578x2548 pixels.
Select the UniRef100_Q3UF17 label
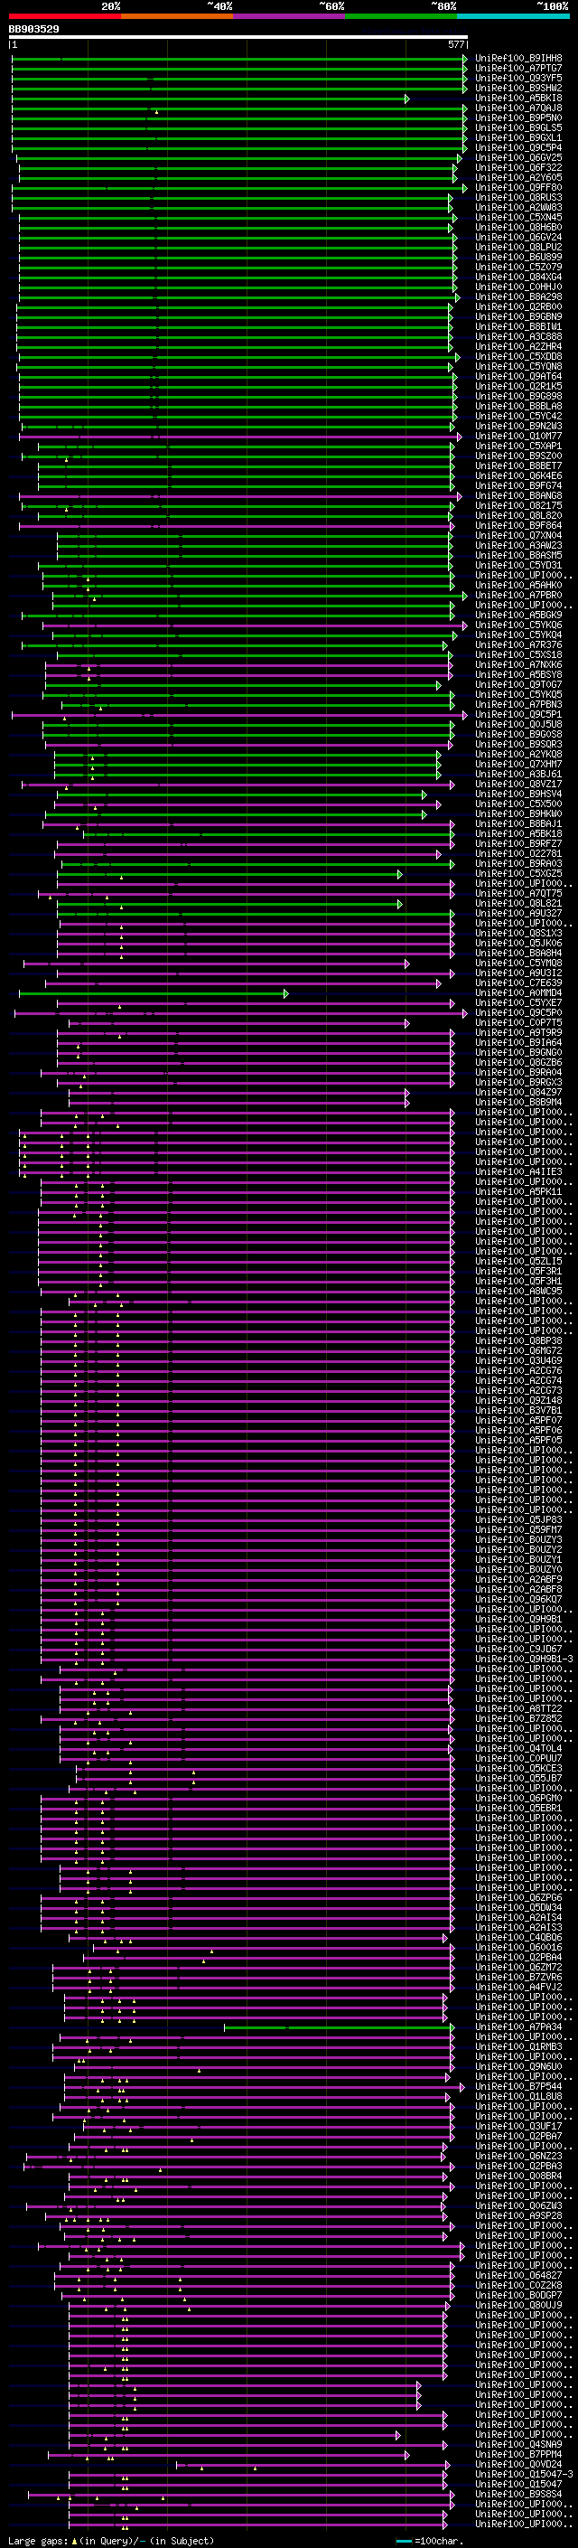(518, 2126)
